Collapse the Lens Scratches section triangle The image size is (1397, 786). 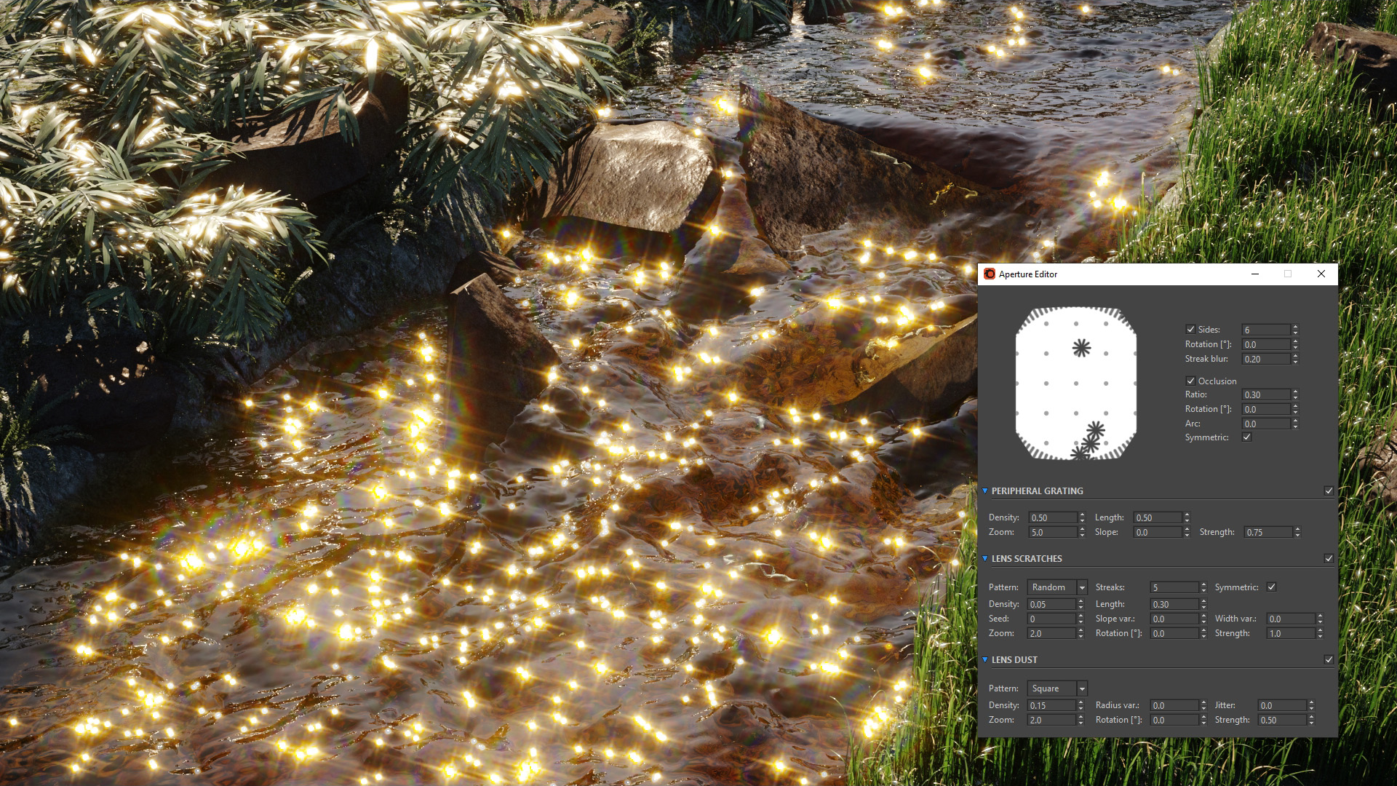click(x=985, y=559)
